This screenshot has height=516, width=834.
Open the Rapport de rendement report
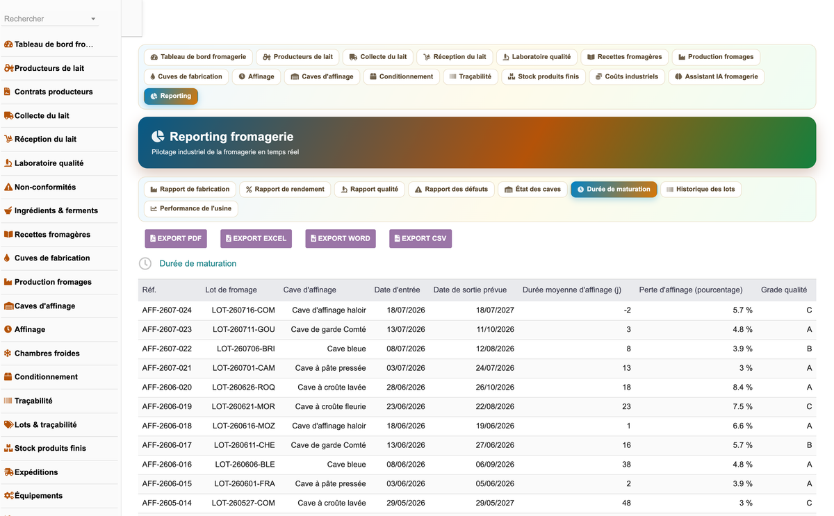(285, 189)
